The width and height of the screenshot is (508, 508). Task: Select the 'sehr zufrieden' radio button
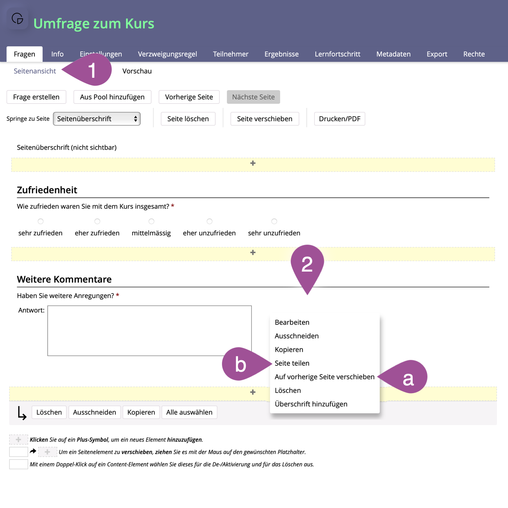pyautogui.click(x=41, y=222)
